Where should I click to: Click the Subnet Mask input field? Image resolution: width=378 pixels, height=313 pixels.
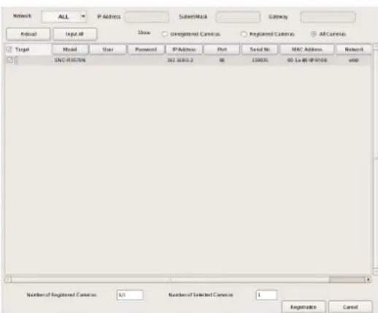click(x=238, y=17)
